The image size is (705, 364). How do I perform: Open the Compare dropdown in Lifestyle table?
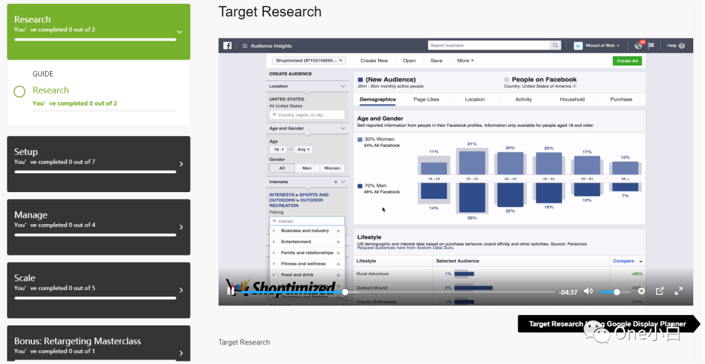click(627, 261)
